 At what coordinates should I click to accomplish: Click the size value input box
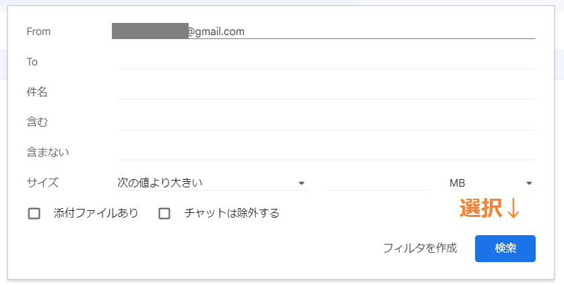point(379,183)
